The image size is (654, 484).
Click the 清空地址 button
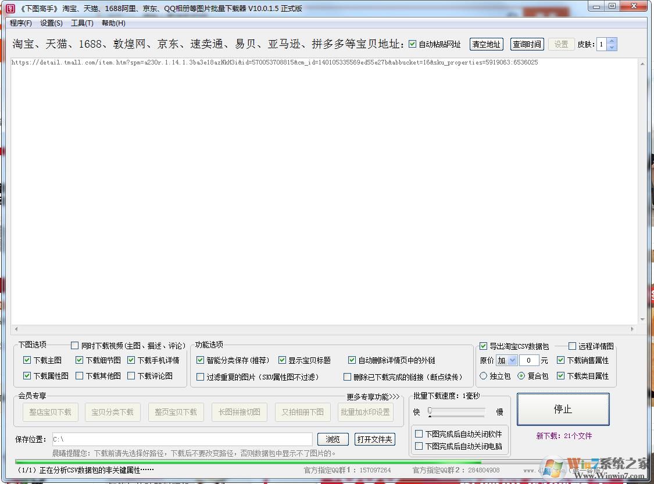tap(486, 44)
